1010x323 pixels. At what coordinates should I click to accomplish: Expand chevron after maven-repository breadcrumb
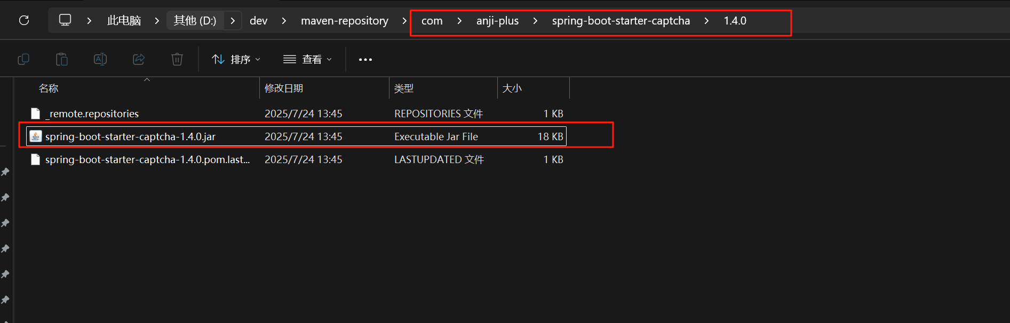404,21
